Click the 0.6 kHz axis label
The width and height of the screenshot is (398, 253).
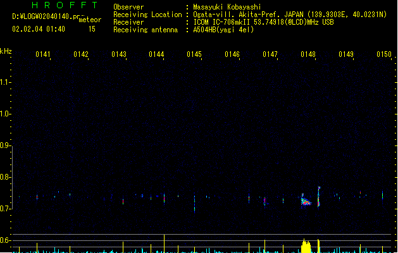[5, 240]
